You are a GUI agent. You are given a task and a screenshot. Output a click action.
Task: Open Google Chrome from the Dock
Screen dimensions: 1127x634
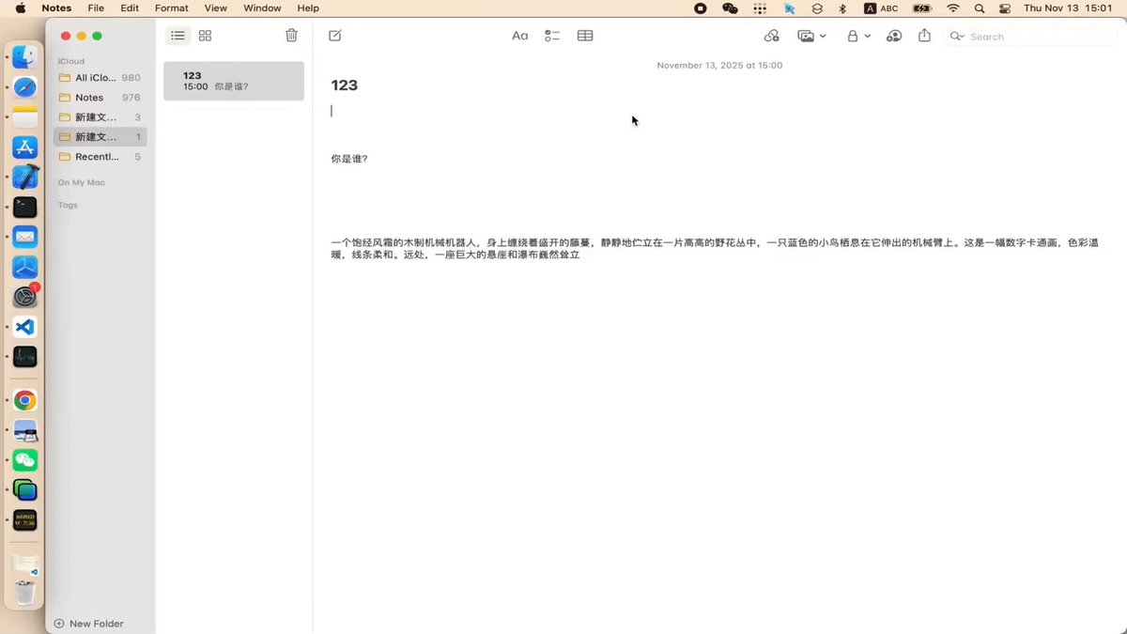pos(25,401)
